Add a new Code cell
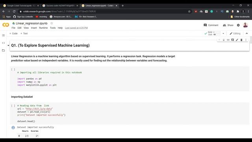252x142 pixels. pos(13,34)
